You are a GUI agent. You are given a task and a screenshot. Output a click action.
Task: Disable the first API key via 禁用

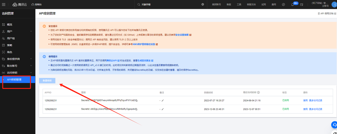305,101
